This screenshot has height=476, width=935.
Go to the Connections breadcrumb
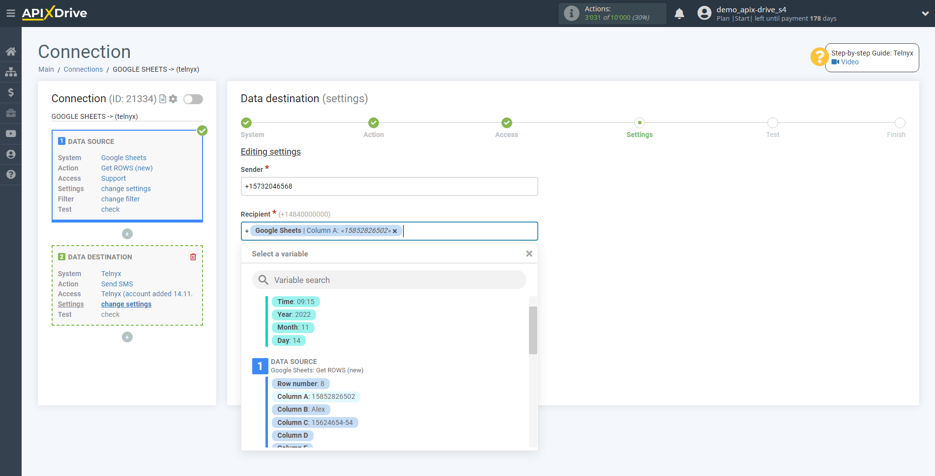[83, 69]
